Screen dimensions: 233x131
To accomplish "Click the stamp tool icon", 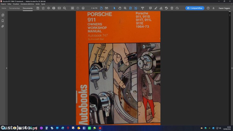I will coord(167,8).
